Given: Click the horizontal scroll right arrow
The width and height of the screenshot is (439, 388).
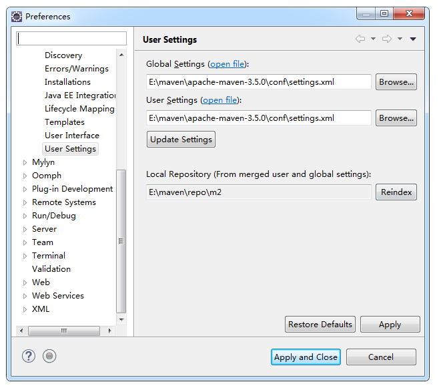Looking at the screenshot, I should point(109,331).
